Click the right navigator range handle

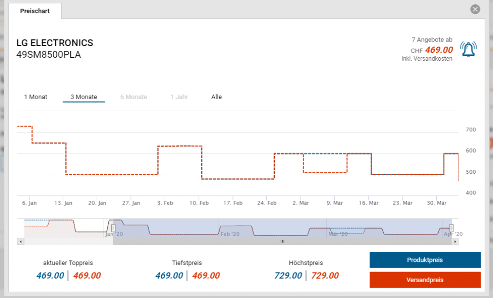coord(451,228)
